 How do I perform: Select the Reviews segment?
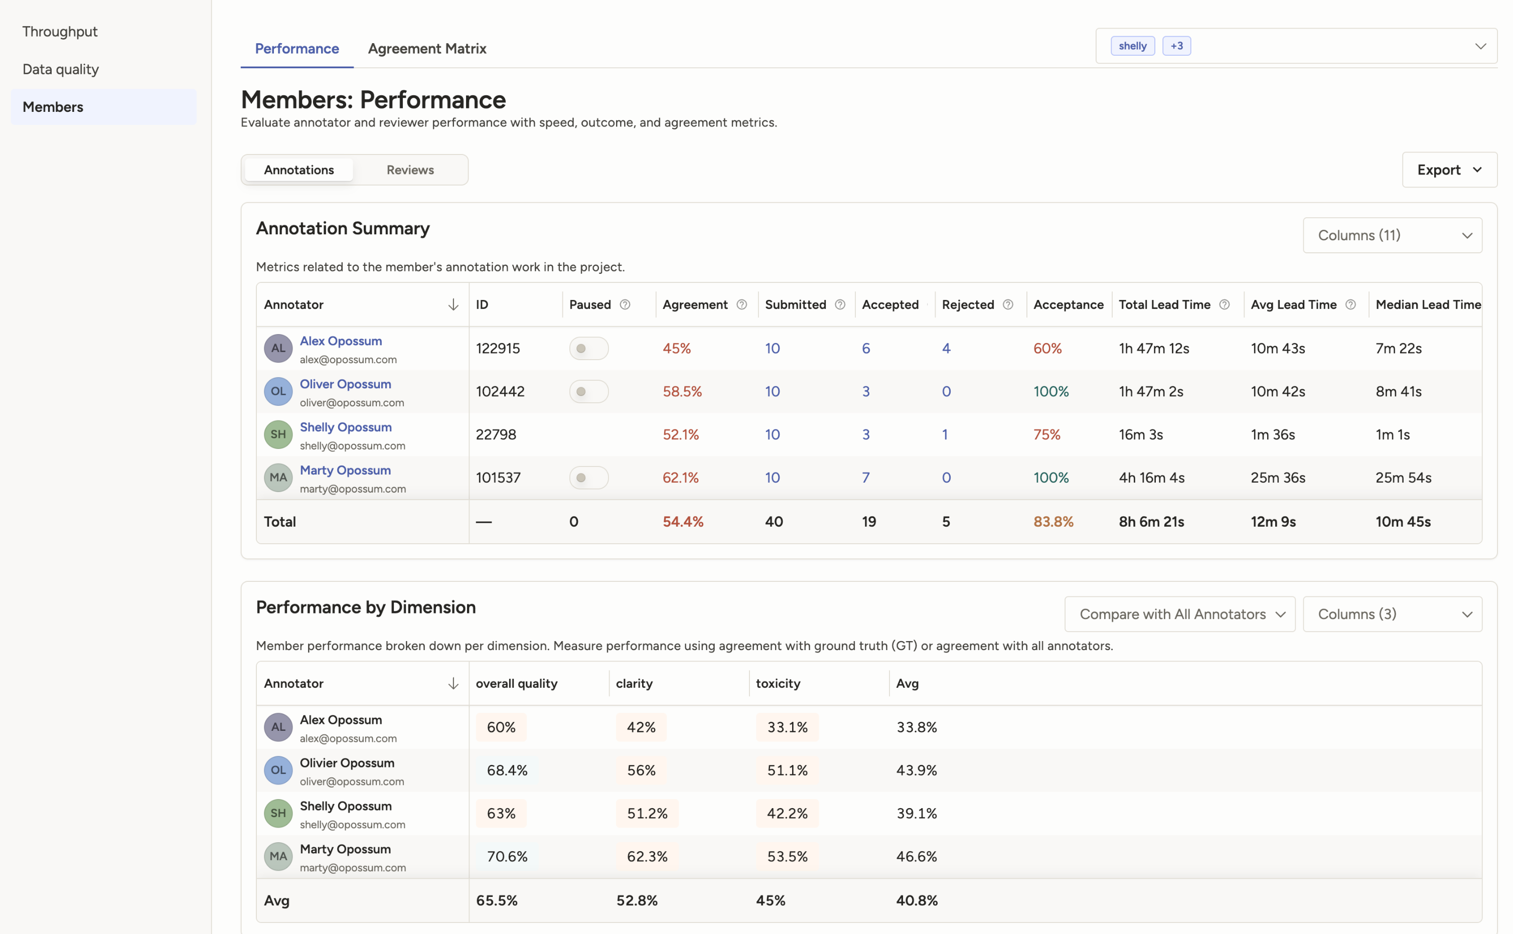(x=409, y=170)
